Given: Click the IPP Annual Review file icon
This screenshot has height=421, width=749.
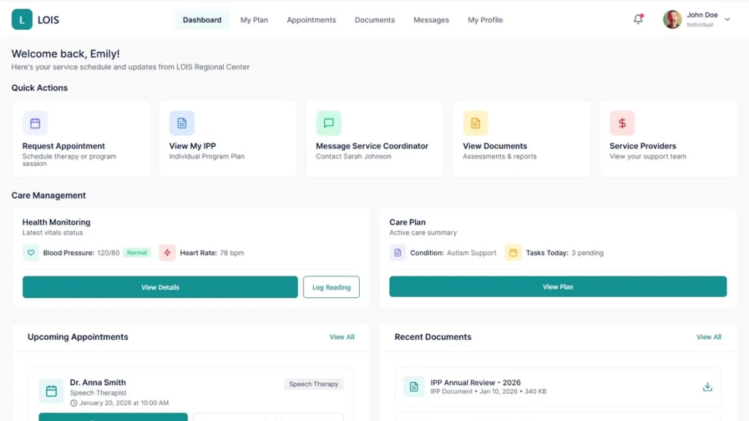Looking at the screenshot, I should 414,387.
